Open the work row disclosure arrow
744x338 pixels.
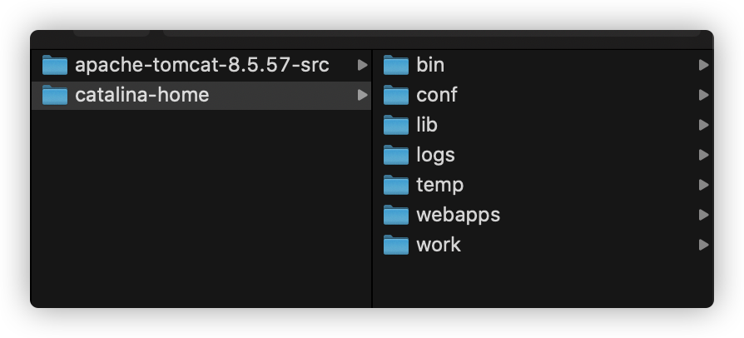point(704,245)
